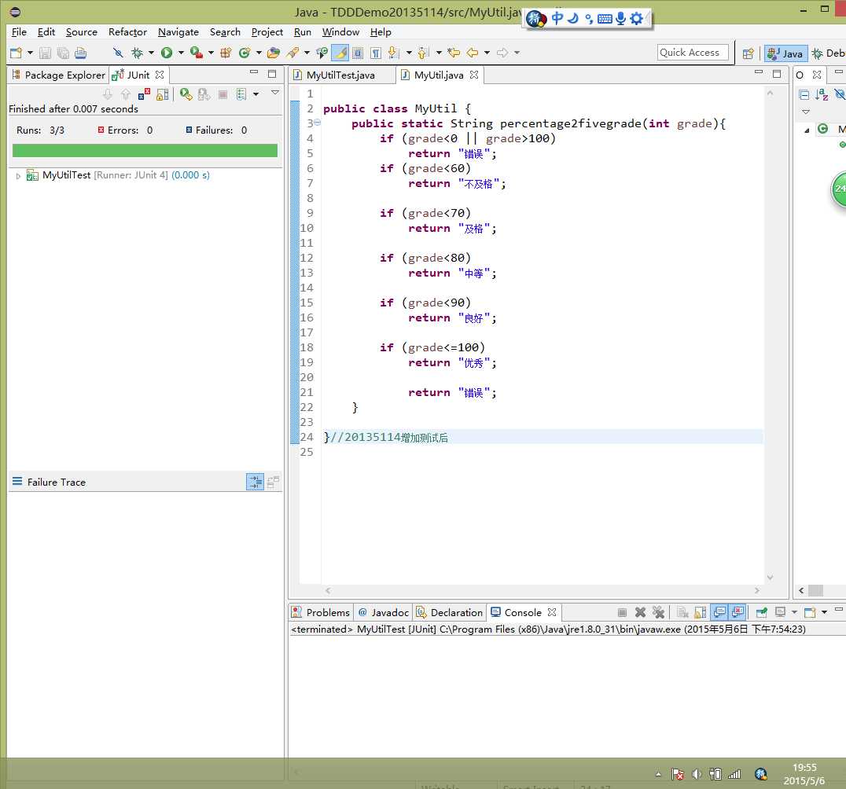Toggle Show Console on Standard Out change
846x789 pixels.
pos(719,612)
